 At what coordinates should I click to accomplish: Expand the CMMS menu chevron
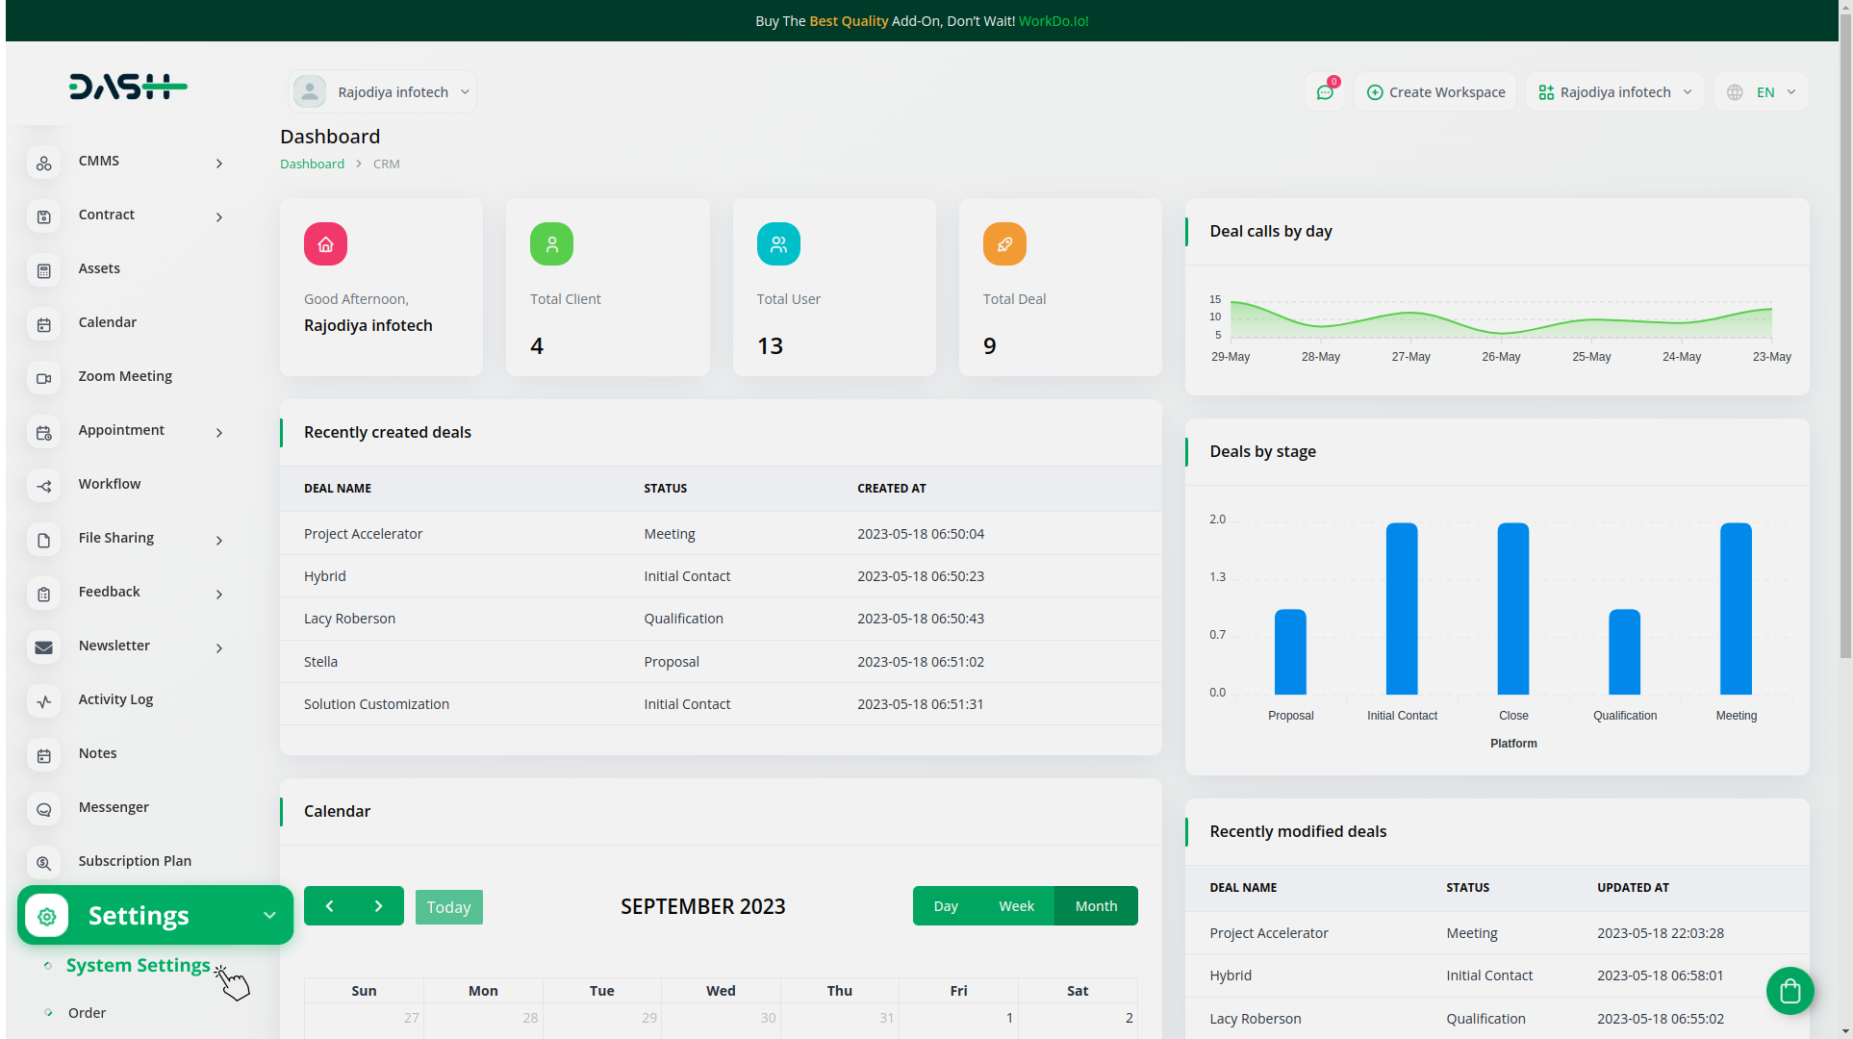tap(219, 164)
